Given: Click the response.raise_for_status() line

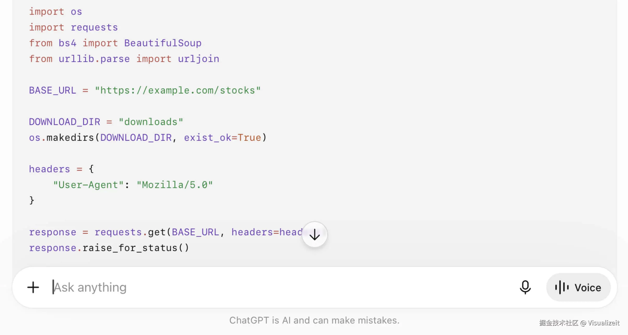Looking at the screenshot, I should [109, 248].
